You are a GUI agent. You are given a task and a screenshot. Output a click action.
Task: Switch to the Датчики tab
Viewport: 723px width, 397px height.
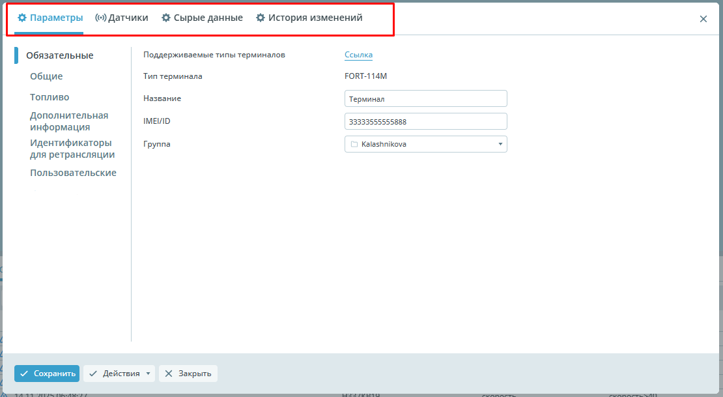coord(128,18)
